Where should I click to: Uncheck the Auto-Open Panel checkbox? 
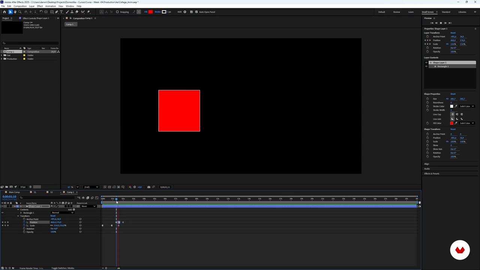coord(196,12)
